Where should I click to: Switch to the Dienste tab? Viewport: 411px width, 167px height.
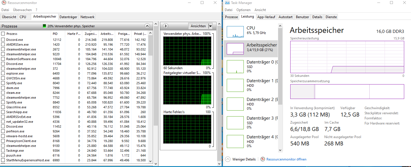tap(331, 17)
